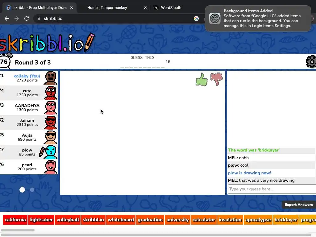Reload the page with the refresh icon
Screen dimensions: 316x237
pyautogui.click(x=27, y=19)
